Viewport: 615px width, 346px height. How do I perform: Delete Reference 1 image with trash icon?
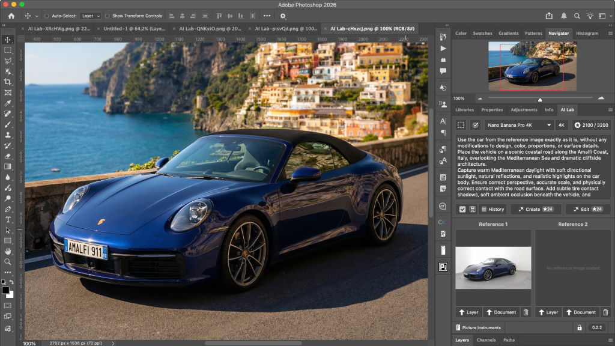click(526, 312)
